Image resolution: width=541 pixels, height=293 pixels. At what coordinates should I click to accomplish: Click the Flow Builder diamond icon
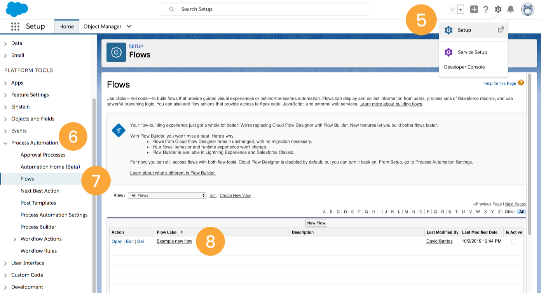(x=119, y=131)
